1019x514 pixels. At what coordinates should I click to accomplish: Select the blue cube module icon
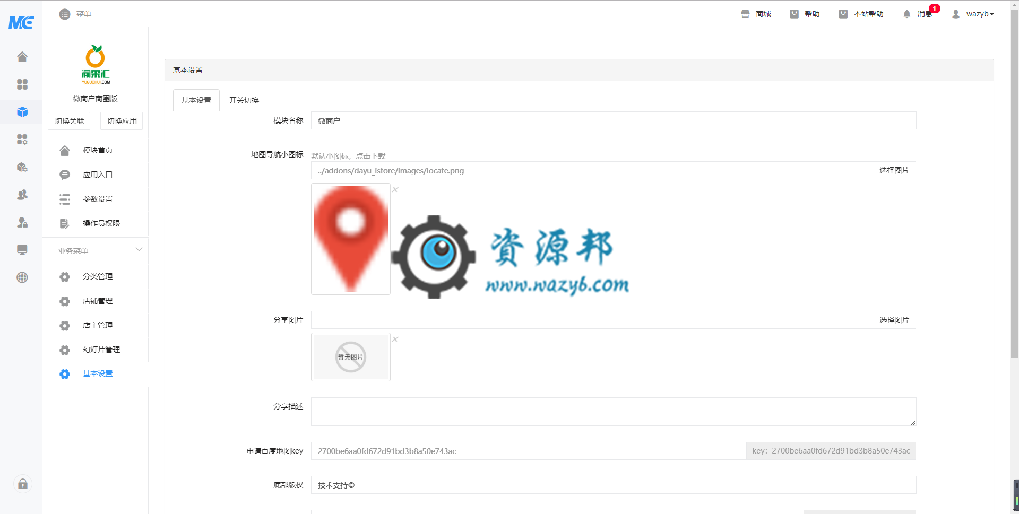[x=22, y=112]
